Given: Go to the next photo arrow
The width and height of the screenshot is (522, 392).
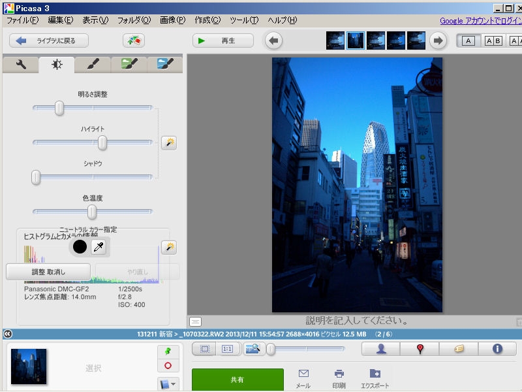Looking at the screenshot, I should click(x=437, y=41).
